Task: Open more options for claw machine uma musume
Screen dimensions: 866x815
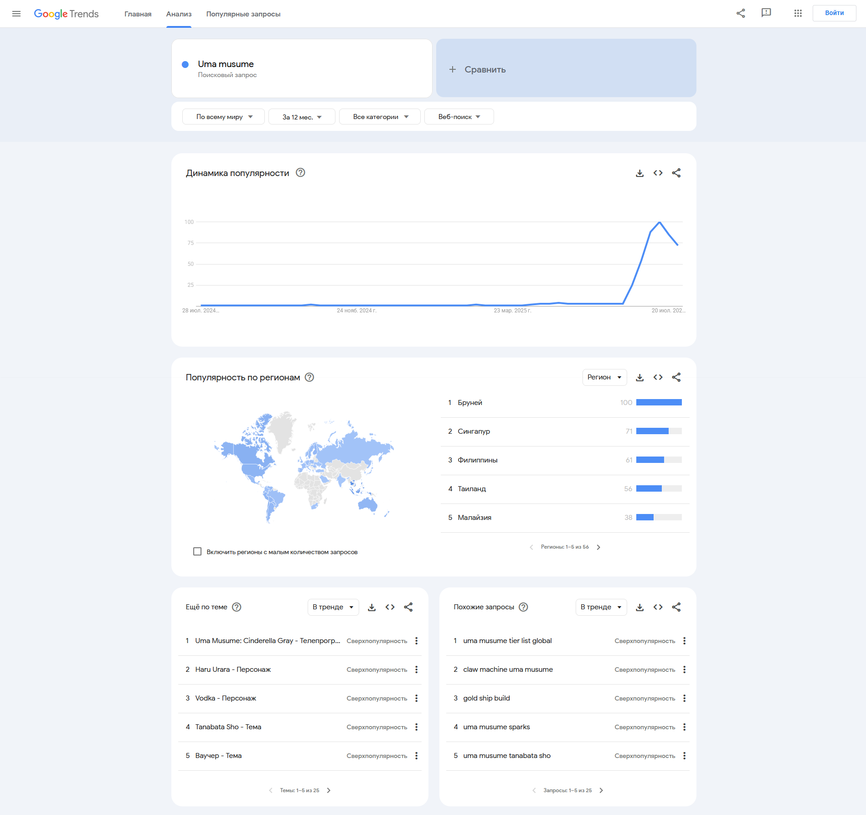Action: coord(685,670)
